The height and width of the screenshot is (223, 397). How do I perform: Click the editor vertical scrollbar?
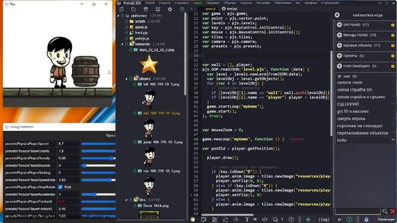click(x=331, y=93)
